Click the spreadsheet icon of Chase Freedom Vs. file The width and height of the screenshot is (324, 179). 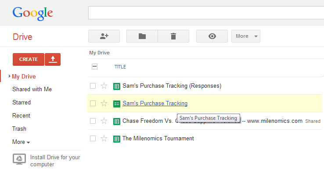coord(117,122)
